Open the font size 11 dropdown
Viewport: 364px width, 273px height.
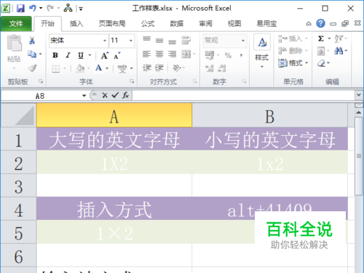(131, 41)
